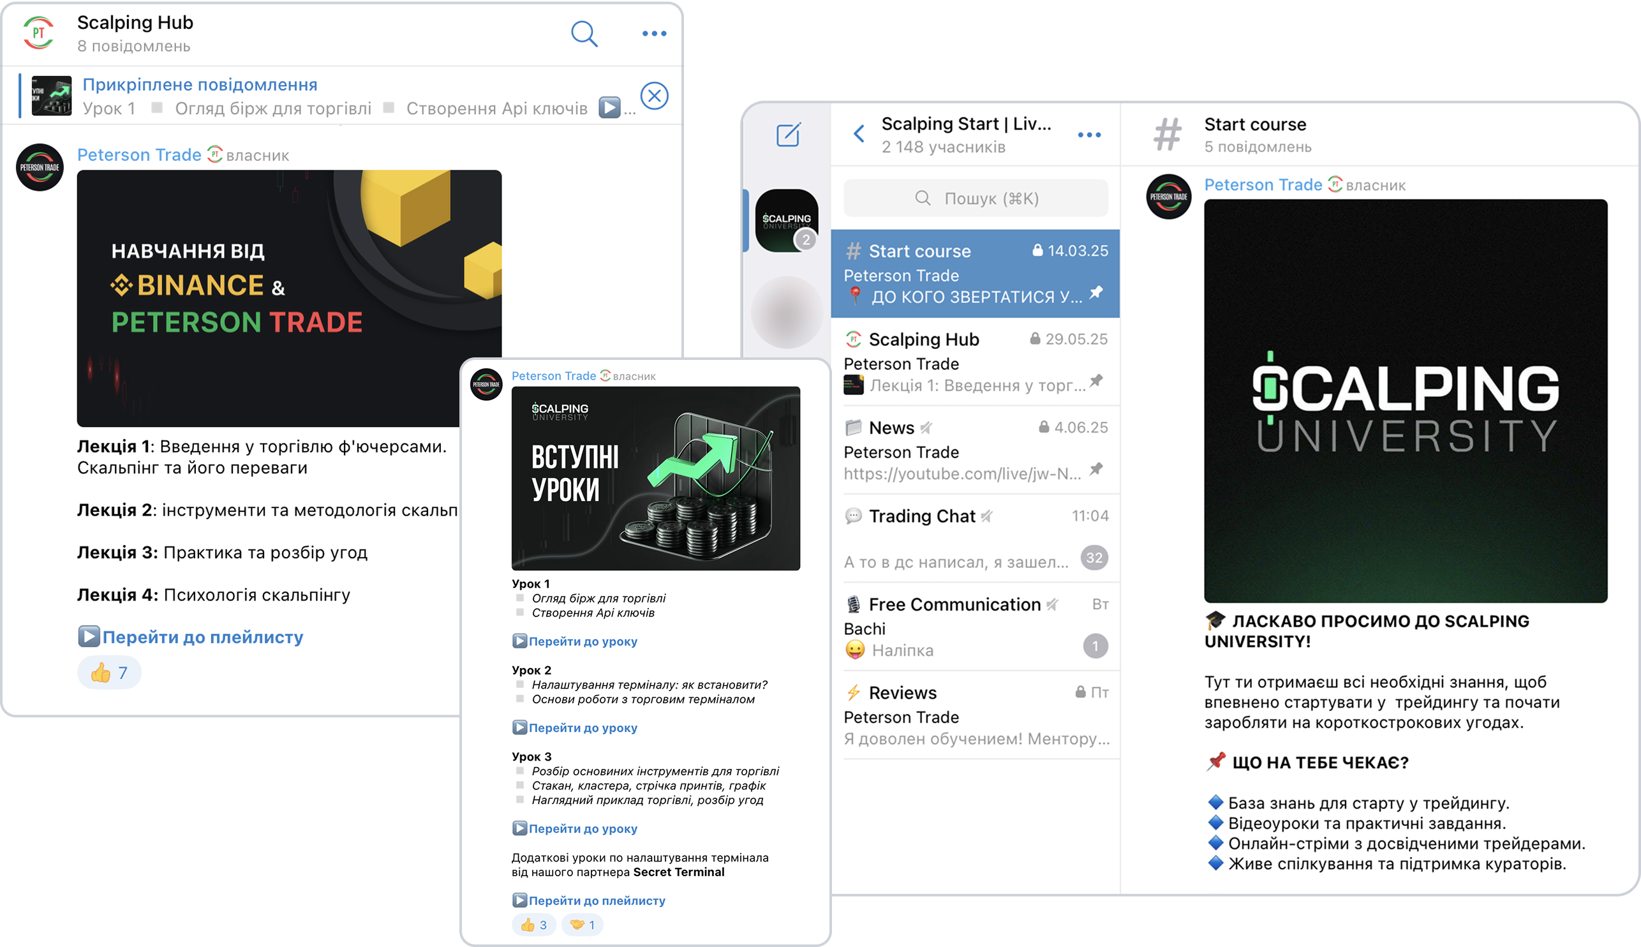This screenshot has height=947, width=1641.
Task: Focus the Пошук search field
Action: point(976,198)
